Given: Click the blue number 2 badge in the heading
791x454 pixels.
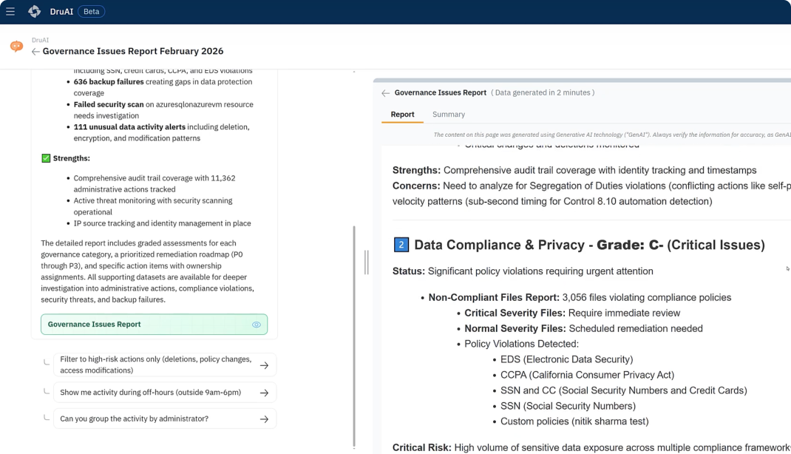Looking at the screenshot, I should tap(401, 245).
